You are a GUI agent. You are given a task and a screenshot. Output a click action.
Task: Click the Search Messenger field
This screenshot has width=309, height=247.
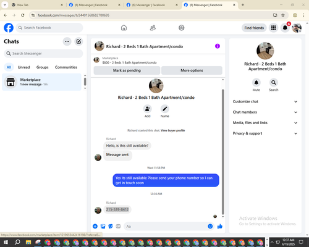click(x=43, y=54)
